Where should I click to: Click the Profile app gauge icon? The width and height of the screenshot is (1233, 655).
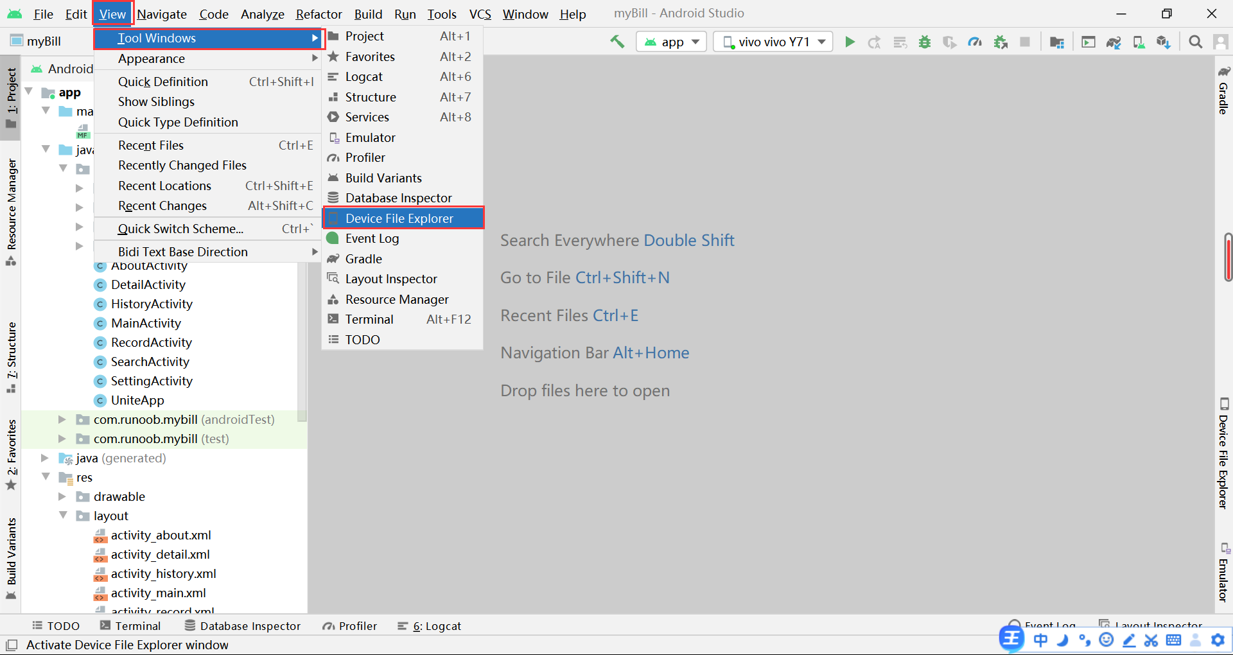pyautogui.click(x=975, y=42)
